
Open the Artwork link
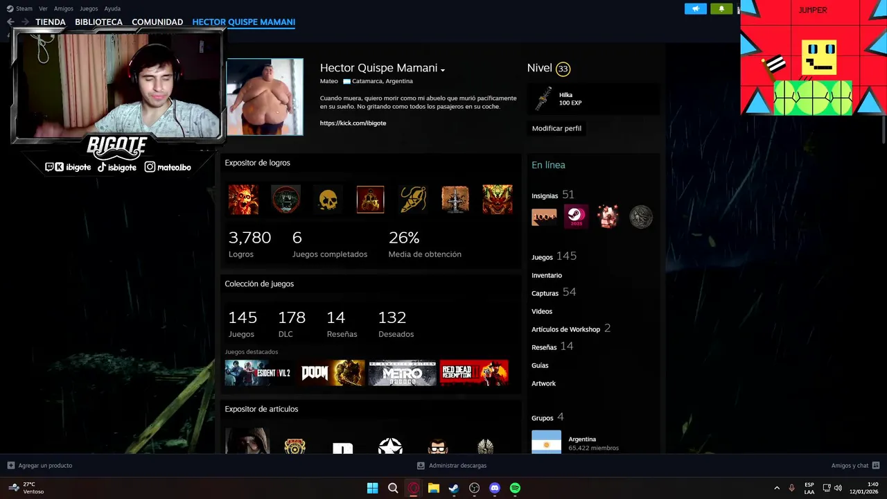coord(543,383)
